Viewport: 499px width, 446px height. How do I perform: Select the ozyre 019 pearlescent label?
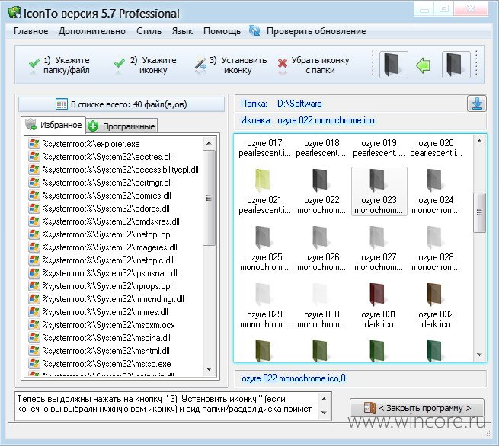tap(379, 148)
